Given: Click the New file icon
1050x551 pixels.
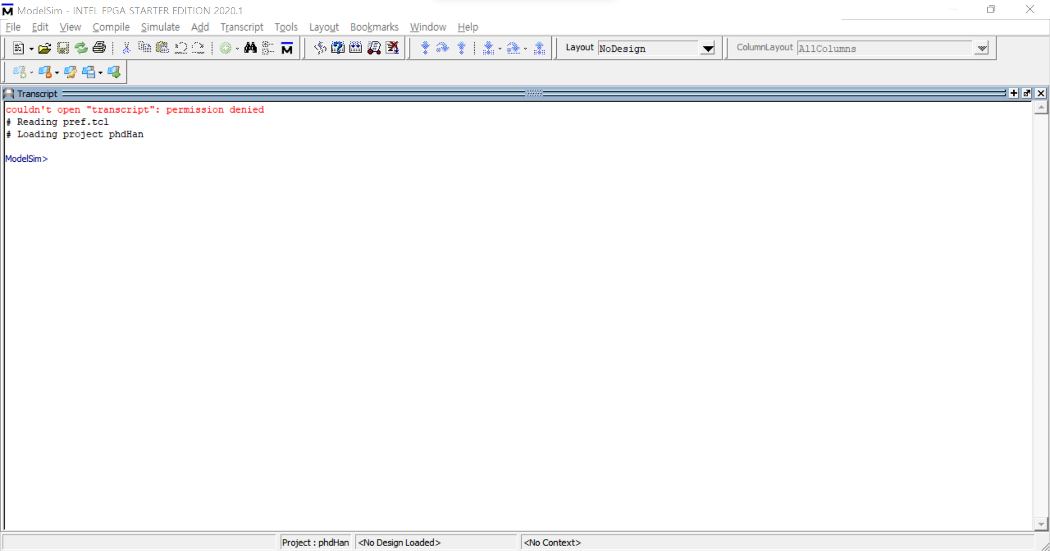Looking at the screenshot, I should 18,48.
